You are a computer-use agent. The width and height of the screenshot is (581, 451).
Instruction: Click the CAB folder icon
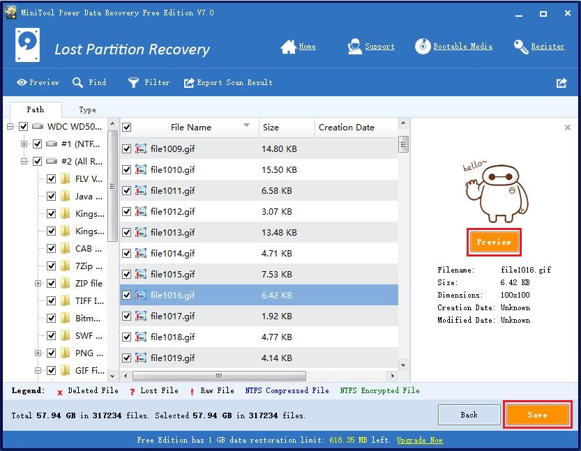coord(66,248)
